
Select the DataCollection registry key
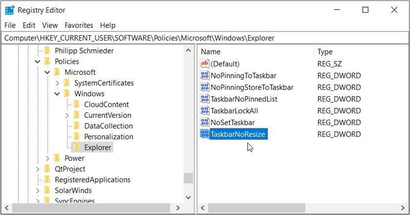(x=108, y=126)
